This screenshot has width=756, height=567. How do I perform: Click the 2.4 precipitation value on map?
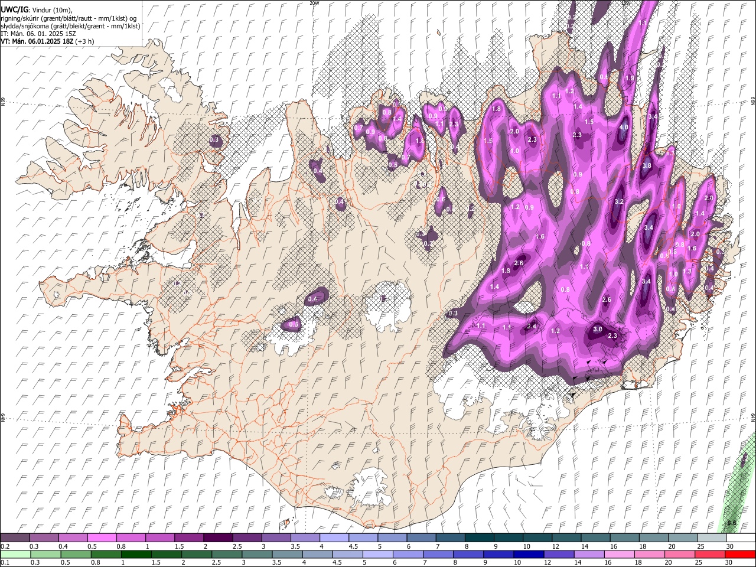[x=532, y=327]
